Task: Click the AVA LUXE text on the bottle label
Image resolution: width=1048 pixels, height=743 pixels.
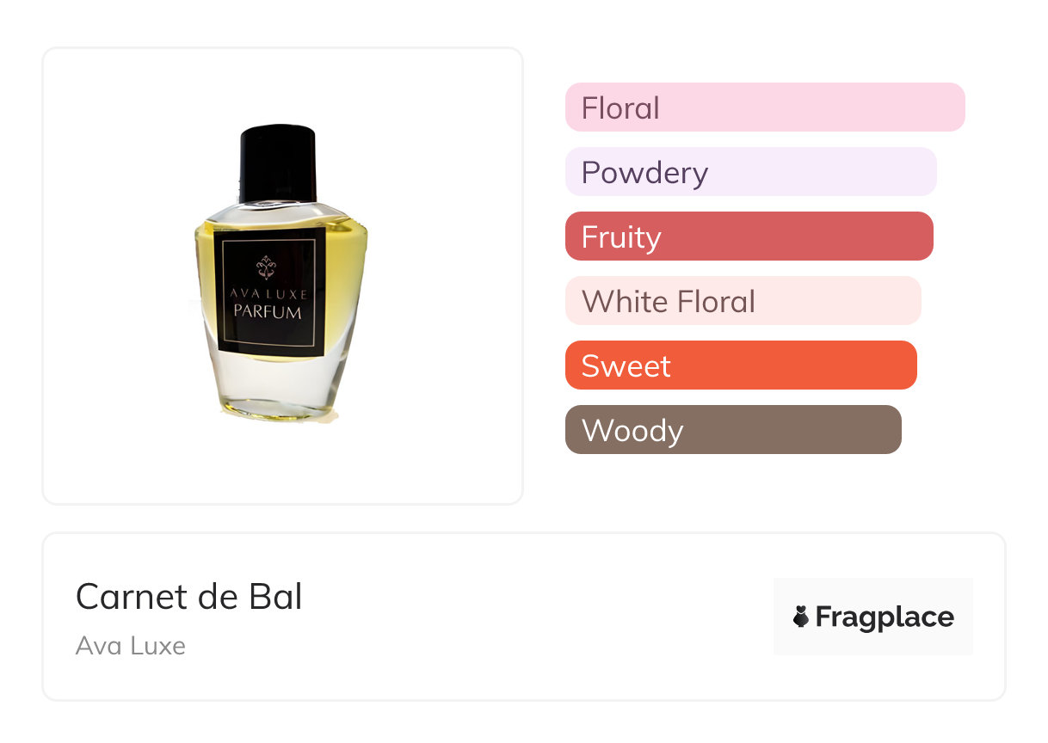Action: point(268,294)
